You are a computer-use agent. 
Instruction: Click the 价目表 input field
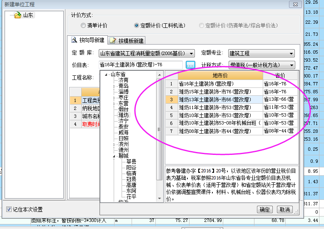pos(141,65)
